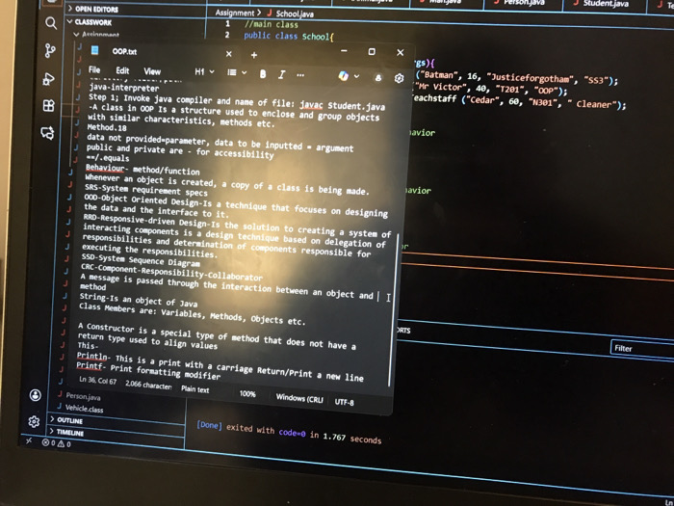Open Person.java in the explorer tree

coord(83,396)
